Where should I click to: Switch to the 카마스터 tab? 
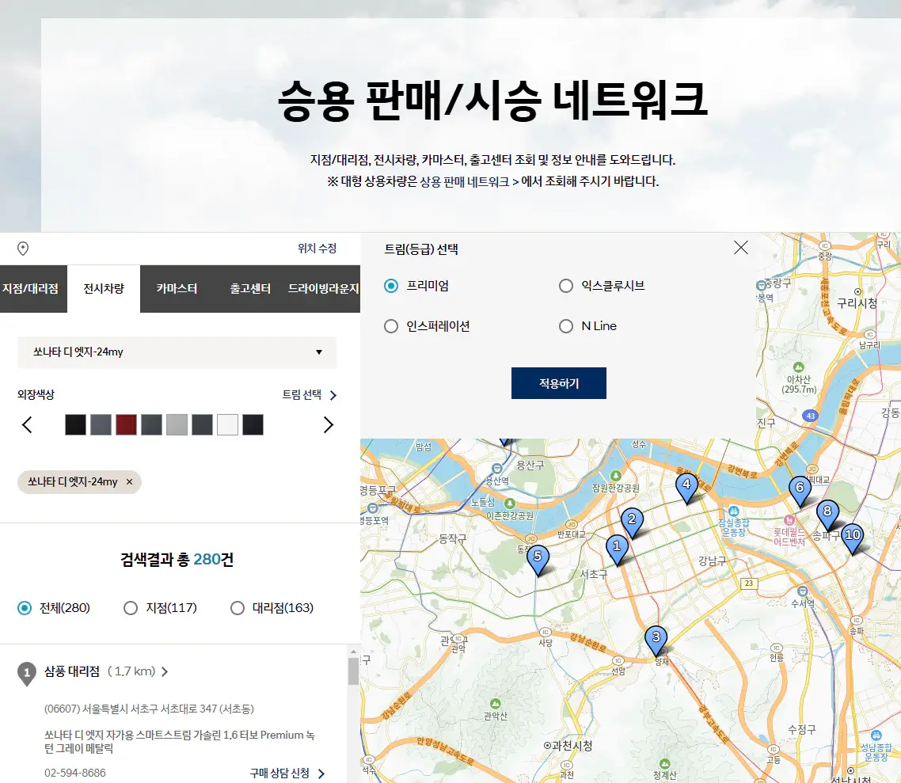[177, 288]
